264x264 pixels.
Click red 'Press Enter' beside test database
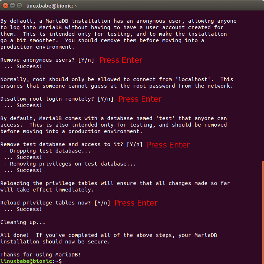[168, 145]
